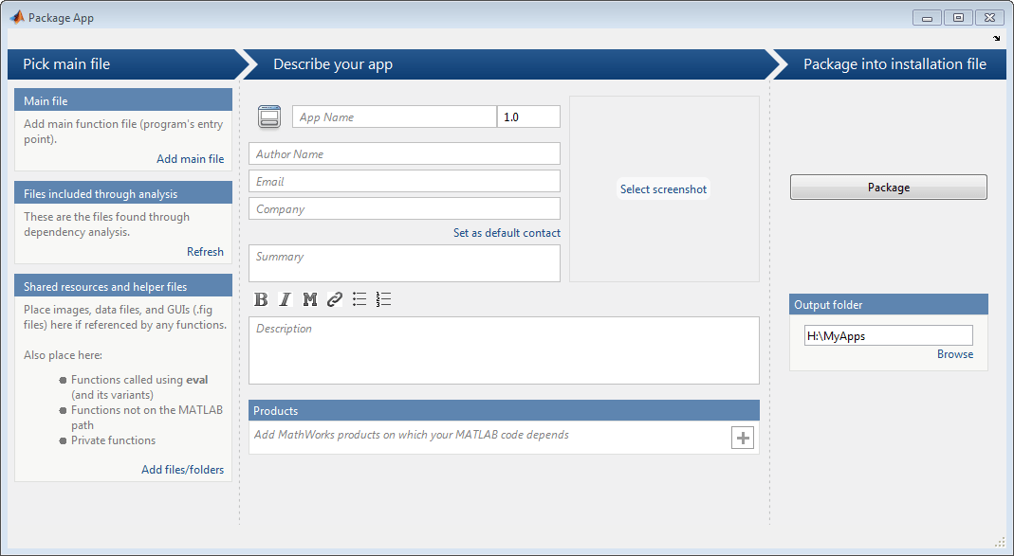Click 'Functions not on the MATLAB path' text
This screenshot has height=556, width=1014.
click(x=147, y=418)
